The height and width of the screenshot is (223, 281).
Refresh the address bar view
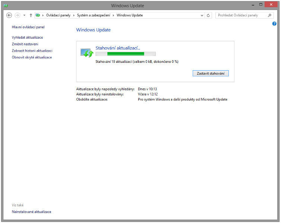[x=208, y=15]
